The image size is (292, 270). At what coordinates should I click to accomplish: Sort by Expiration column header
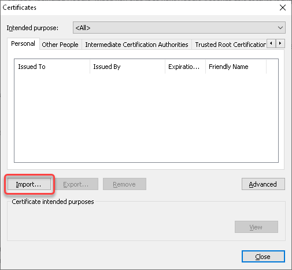click(185, 67)
